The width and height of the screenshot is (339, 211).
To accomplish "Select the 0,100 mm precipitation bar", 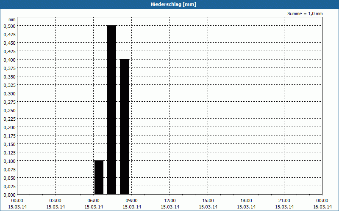I will point(99,177).
